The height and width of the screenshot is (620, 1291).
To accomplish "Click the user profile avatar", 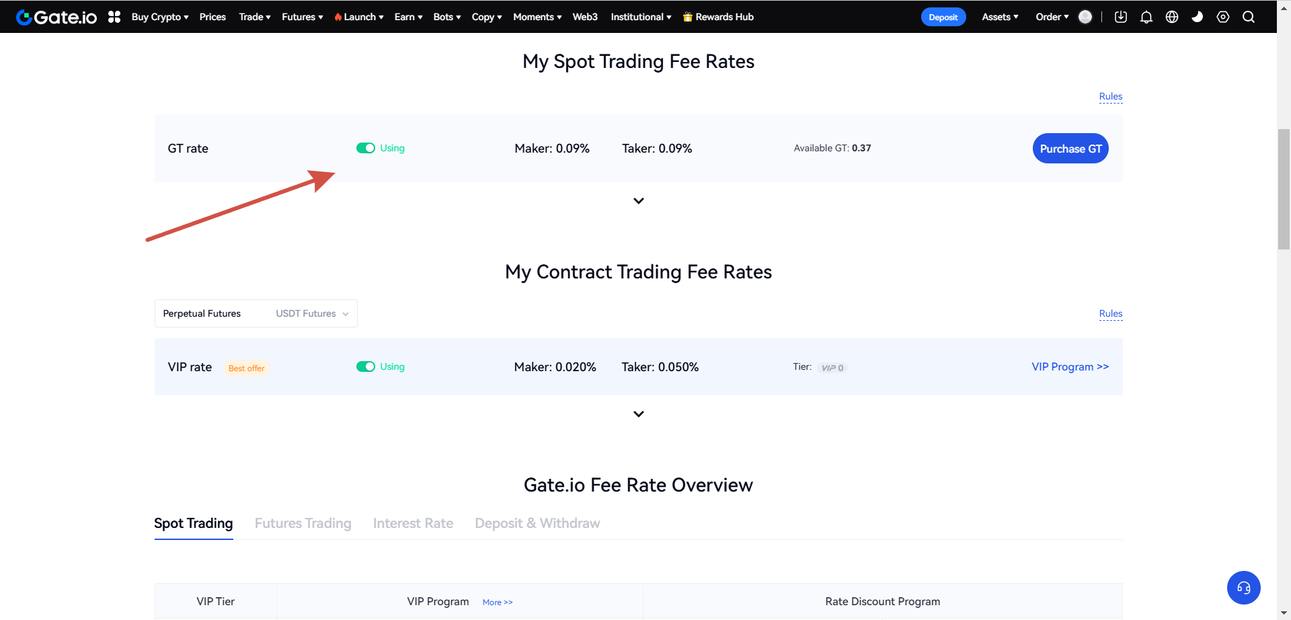I will point(1085,17).
